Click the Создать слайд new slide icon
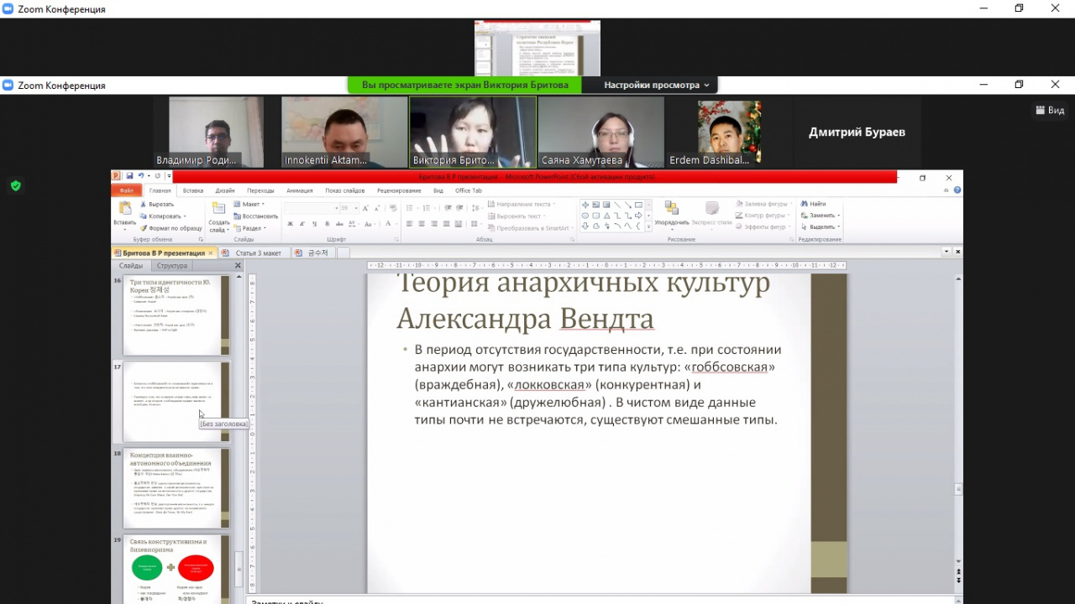This screenshot has height=604, width=1075. (218, 209)
